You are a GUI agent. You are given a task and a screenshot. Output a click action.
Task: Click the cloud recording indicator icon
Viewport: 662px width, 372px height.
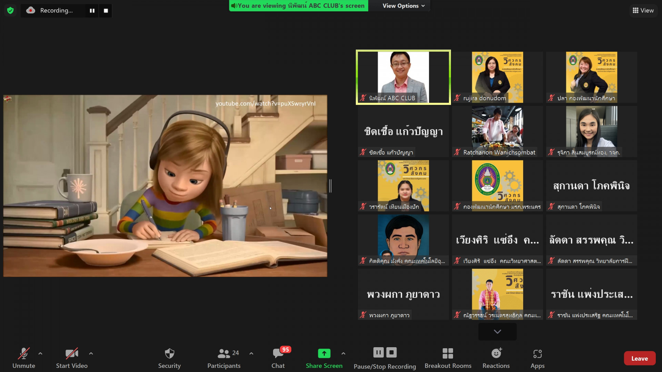coord(31,10)
